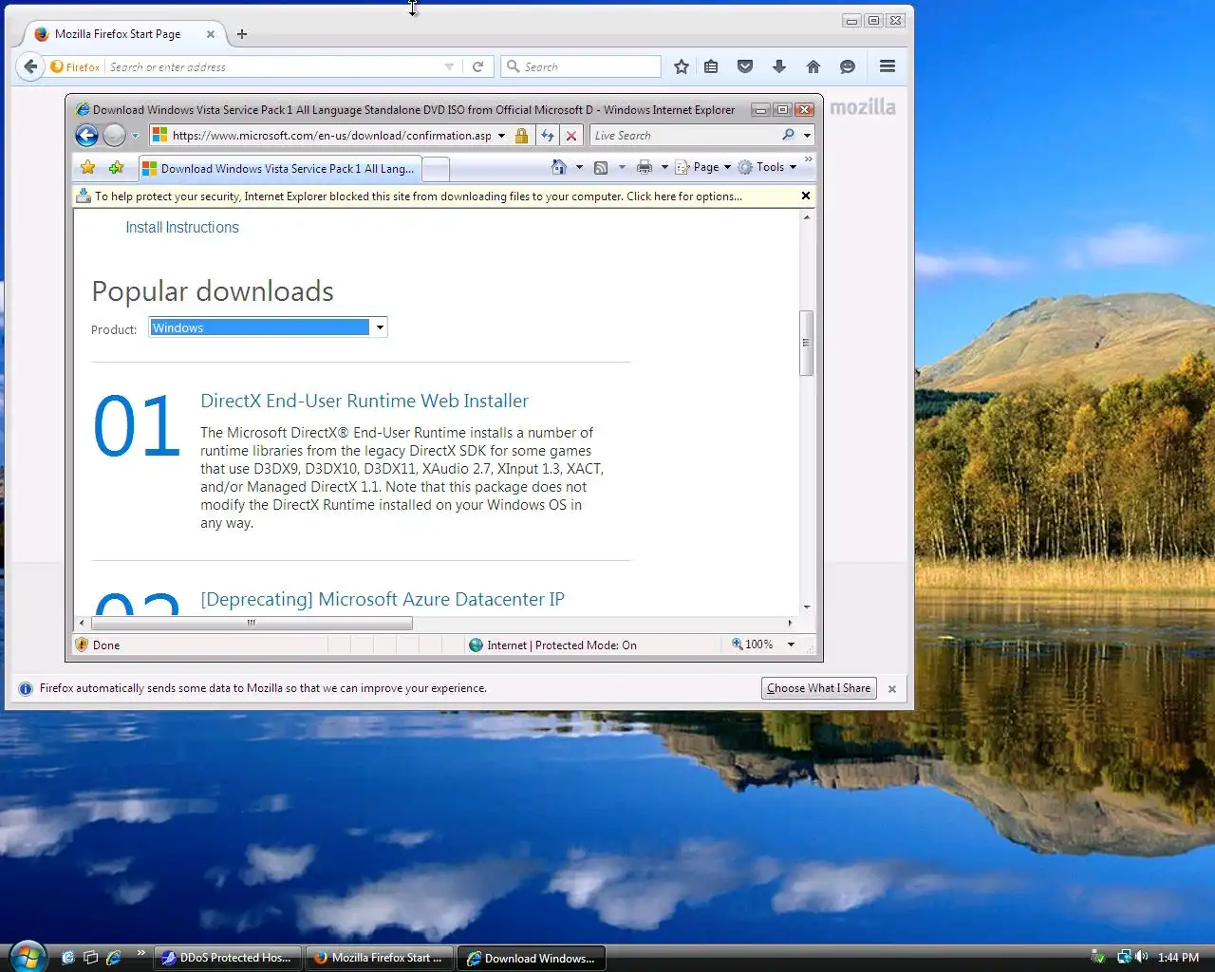Screen dimensions: 1215x972
Task: Select the Mozilla Firefox Start Page tab
Action: tap(118, 34)
